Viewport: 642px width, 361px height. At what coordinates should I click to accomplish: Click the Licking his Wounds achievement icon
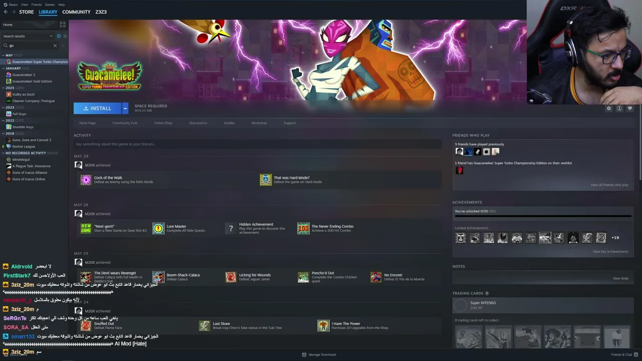click(231, 277)
